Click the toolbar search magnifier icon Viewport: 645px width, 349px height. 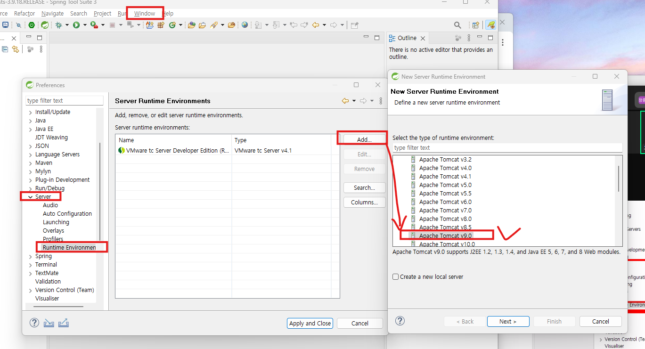(x=457, y=25)
